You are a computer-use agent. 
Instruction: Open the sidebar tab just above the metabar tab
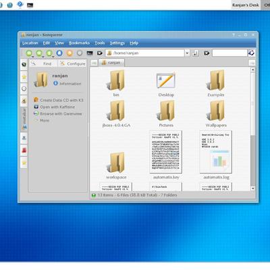24,101
